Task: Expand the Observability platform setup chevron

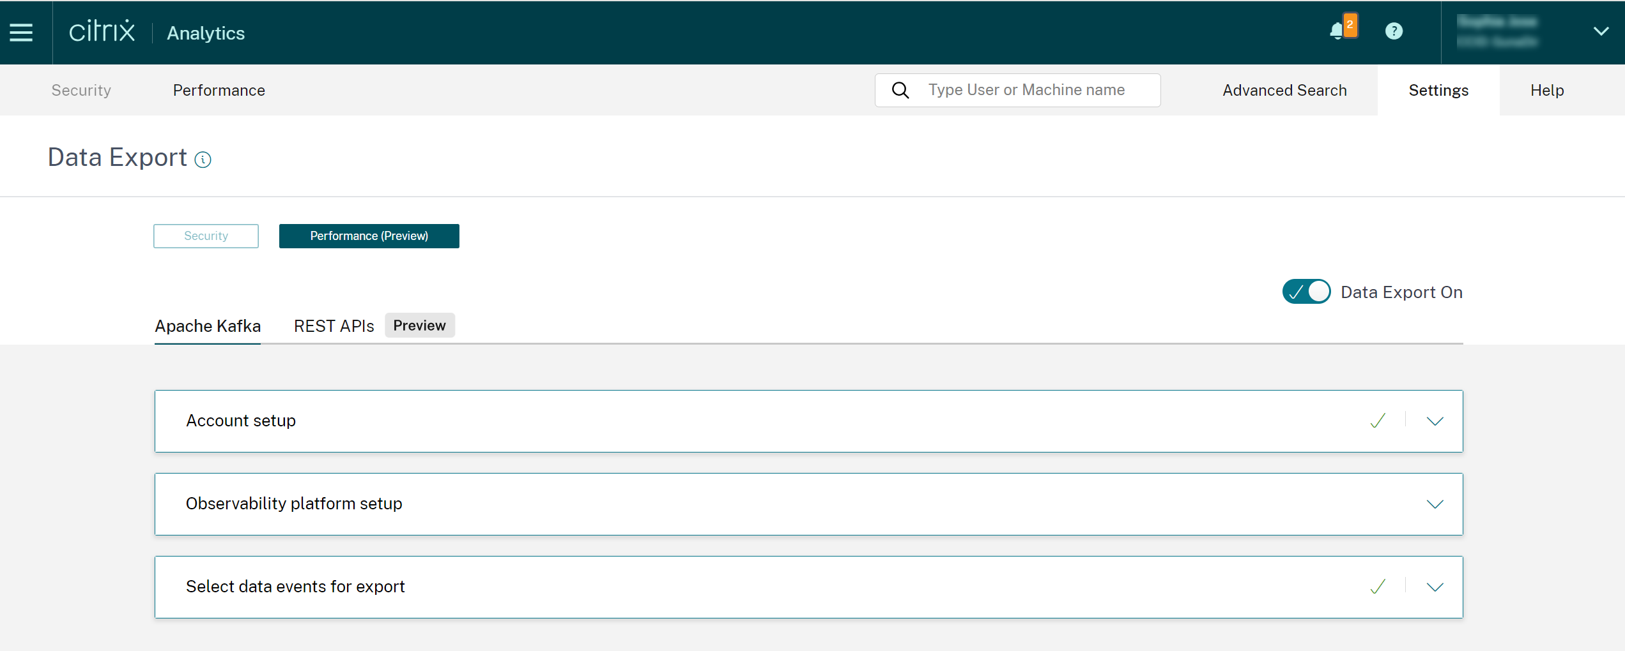Action: (1435, 504)
